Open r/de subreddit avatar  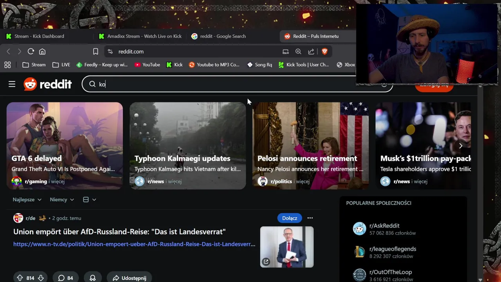pyautogui.click(x=18, y=218)
